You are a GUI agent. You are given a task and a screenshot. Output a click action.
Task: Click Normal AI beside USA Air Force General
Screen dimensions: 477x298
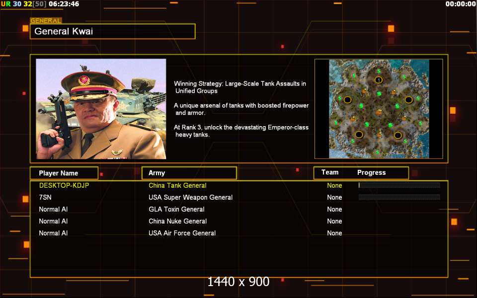(53, 233)
